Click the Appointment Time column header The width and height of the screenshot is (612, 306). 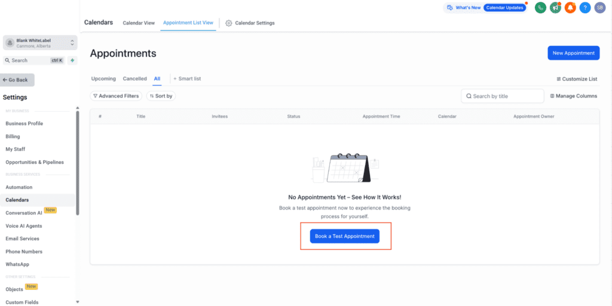point(381,117)
